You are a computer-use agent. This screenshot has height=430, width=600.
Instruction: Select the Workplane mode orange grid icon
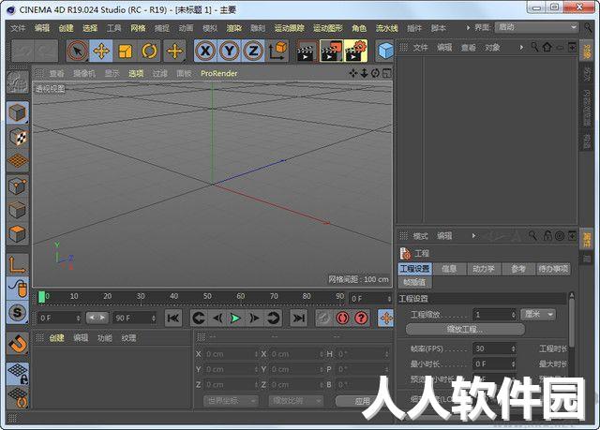[x=18, y=161]
